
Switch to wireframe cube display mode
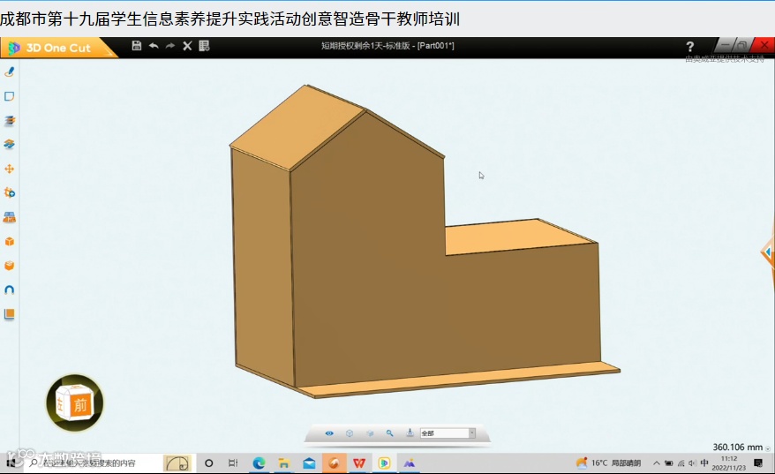pyautogui.click(x=350, y=433)
